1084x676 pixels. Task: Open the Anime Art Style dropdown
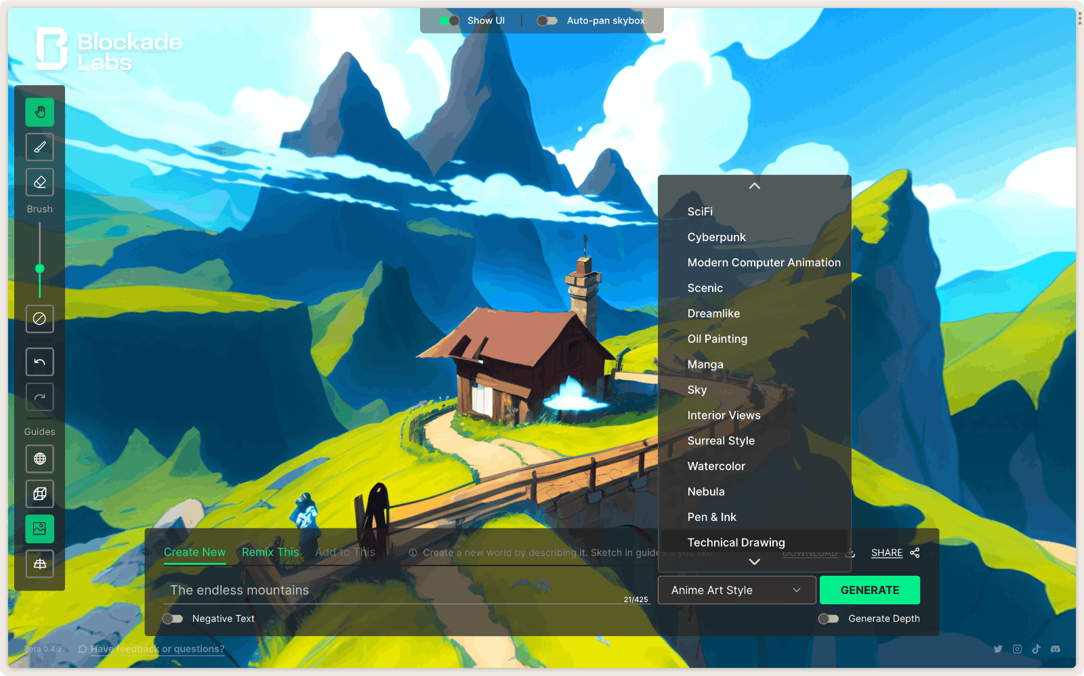(736, 590)
